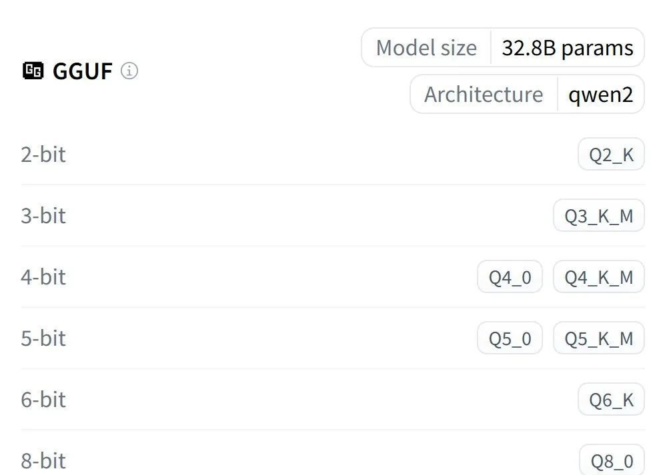Click the 32.8B params value
This screenshot has height=475, width=665.
coord(568,48)
